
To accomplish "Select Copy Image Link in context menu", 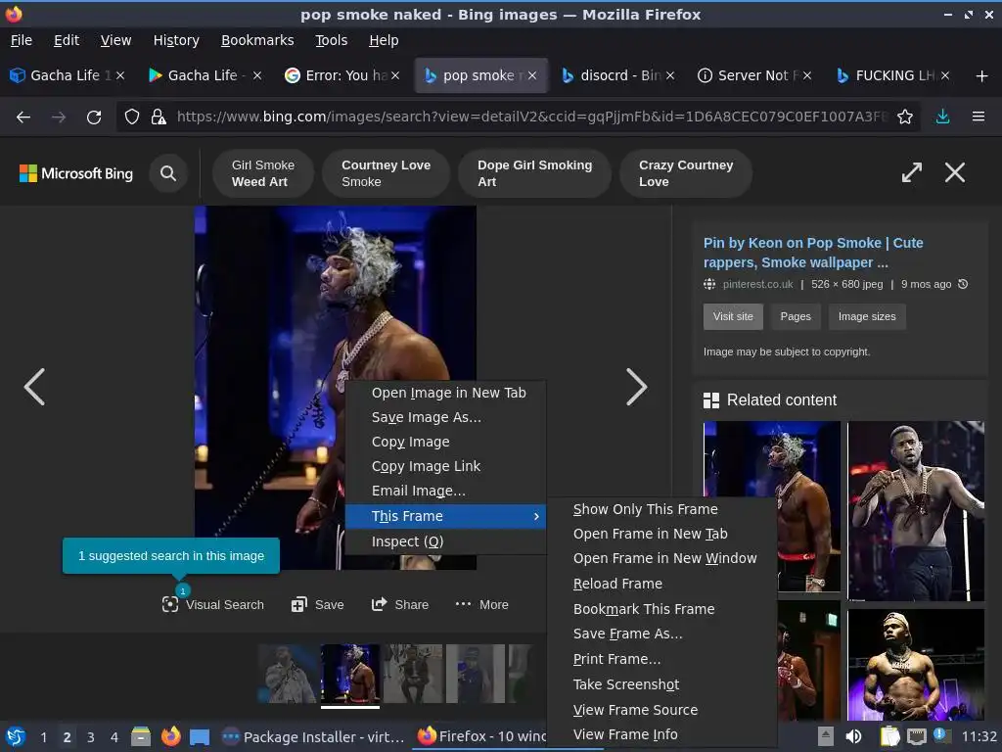I will point(446,466).
